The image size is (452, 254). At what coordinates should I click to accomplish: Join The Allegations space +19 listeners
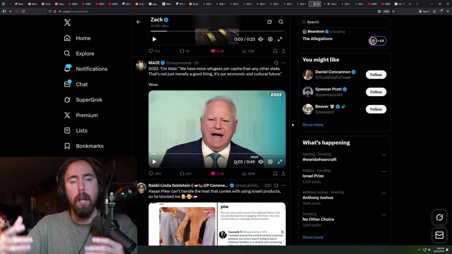tap(377, 41)
